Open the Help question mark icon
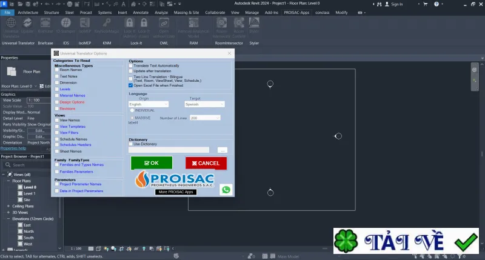The height and width of the screenshot is (260, 485). coord(436,4)
